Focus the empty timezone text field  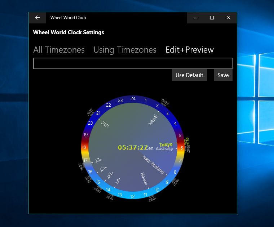(133, 63)
